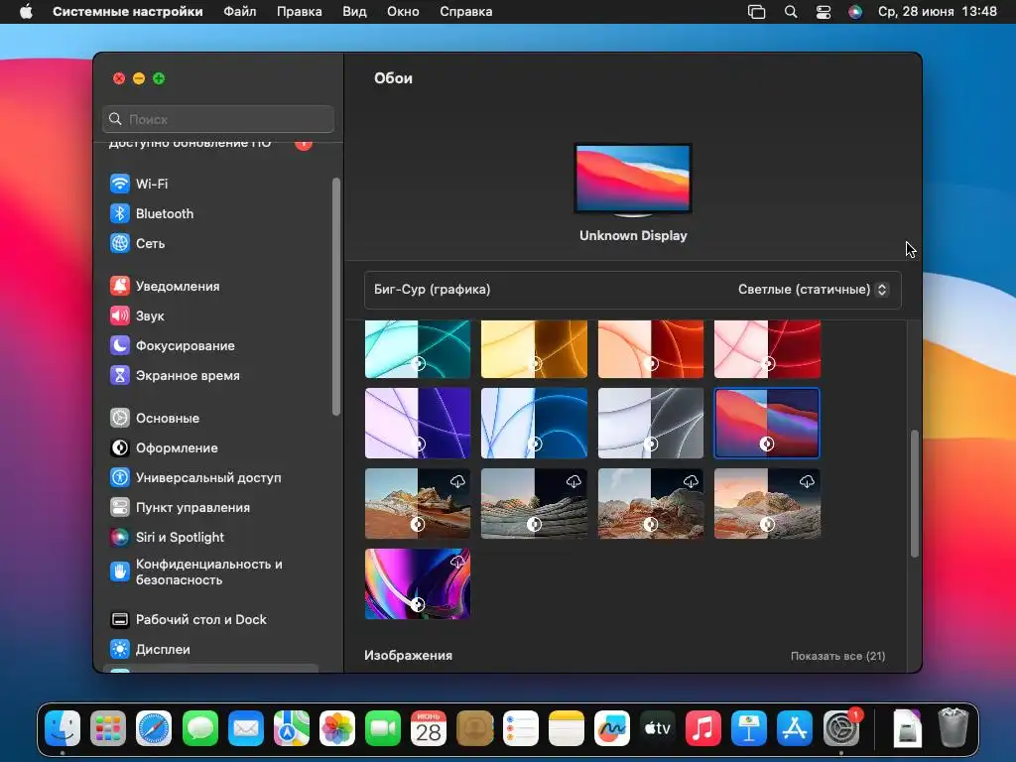
Task: Click the wallpaper list scrollbar
Action: click(x=914, y=493)
